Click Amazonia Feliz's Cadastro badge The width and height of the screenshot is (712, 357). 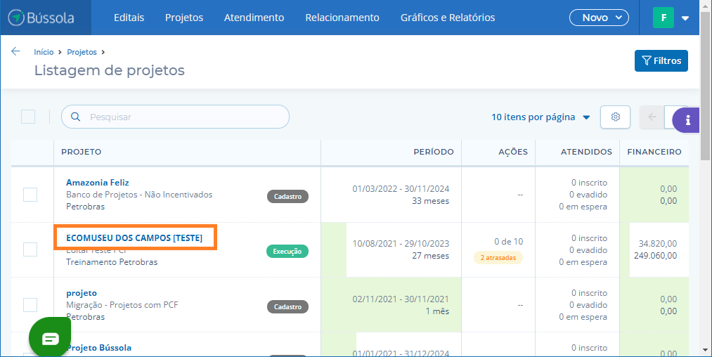click(x=288, y=196)
